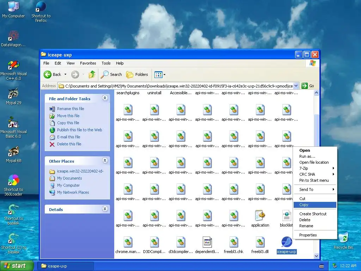Select the Recycle Bin desktop icon
The height and width of the screenshot is (271, 361).
coord(343,241)
